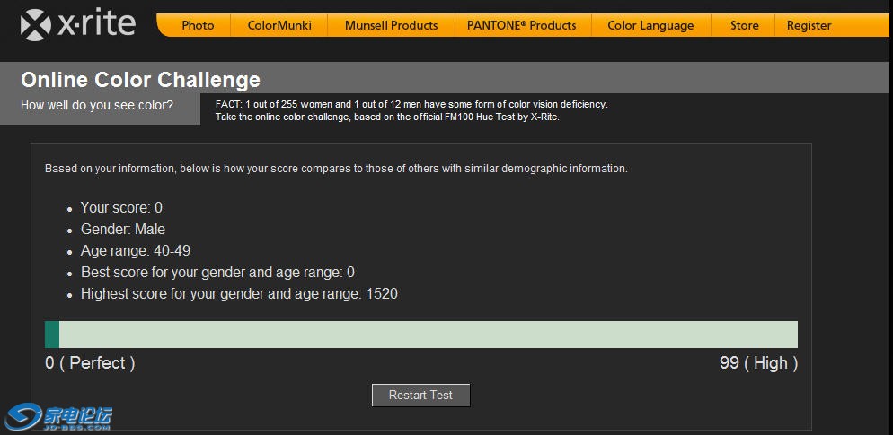Open the Color Language menu

pyautogui.click(x=650, y=26)
